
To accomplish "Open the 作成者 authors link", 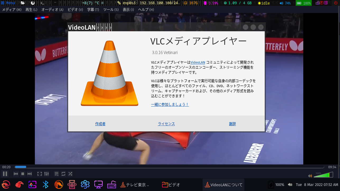I will point(100,124).
